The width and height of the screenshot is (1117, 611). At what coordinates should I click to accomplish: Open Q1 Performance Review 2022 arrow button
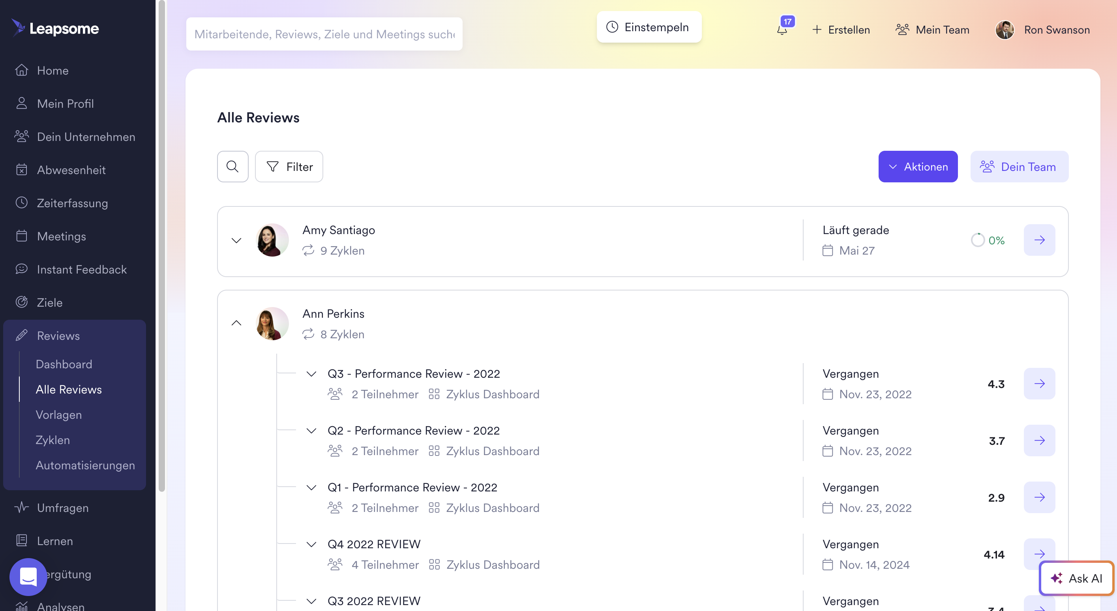(1039, 497)
